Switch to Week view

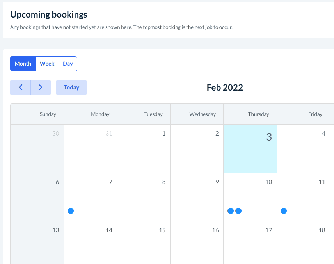coord(47,64)
